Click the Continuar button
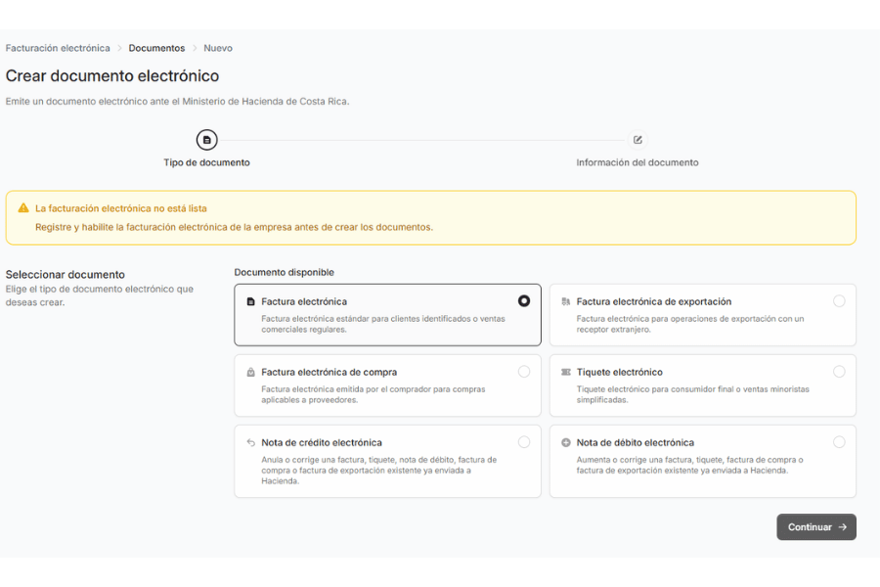 (x=816, y=527)
